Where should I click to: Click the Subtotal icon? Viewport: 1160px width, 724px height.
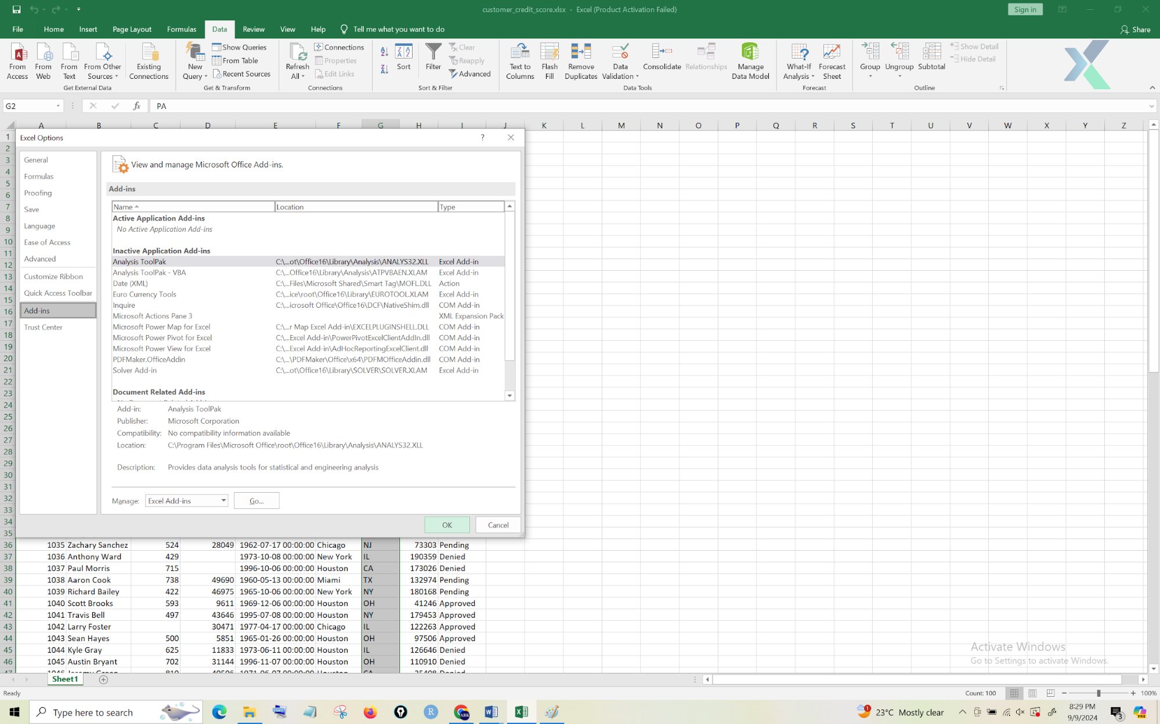(x=931, y=57)
